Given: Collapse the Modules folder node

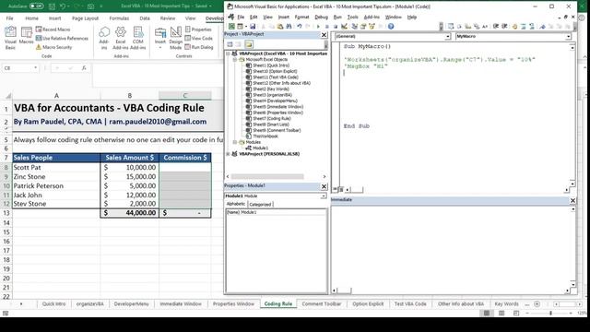Looking at the screenshot, I should coord(235,142).
